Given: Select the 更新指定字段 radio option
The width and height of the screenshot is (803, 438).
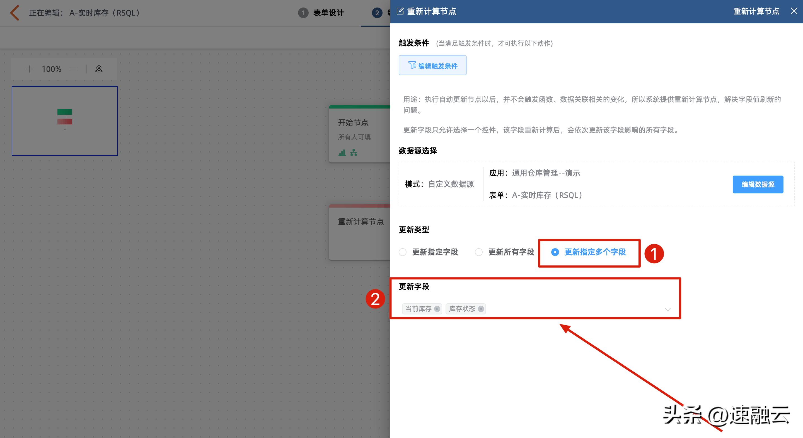Looking at the screenshot, I should click(x=403, y=252).
